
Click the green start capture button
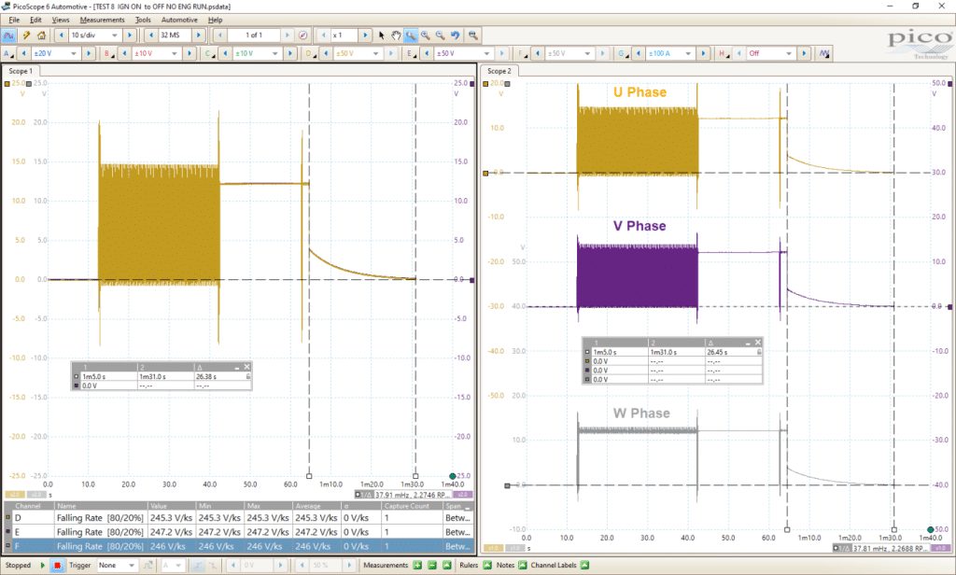43,566
